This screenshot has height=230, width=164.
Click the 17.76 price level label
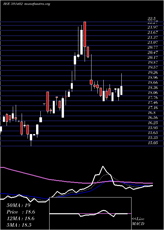click(153, 98)
